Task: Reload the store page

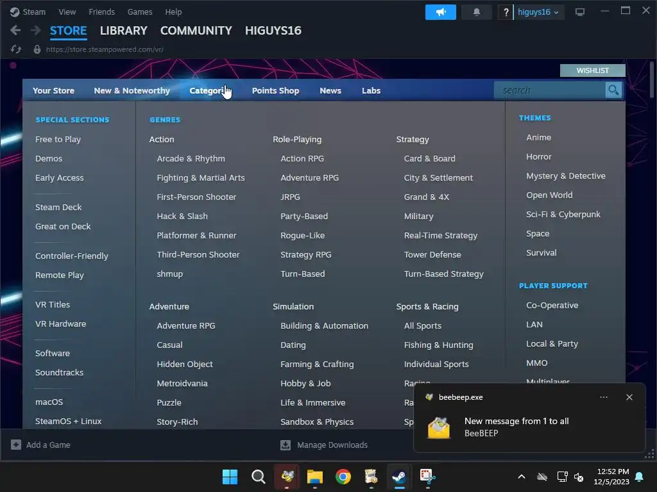Action: tap(16, 49)
